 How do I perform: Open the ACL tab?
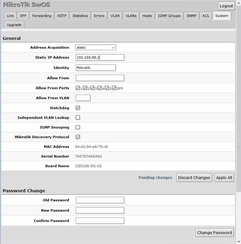pos(206,16)
